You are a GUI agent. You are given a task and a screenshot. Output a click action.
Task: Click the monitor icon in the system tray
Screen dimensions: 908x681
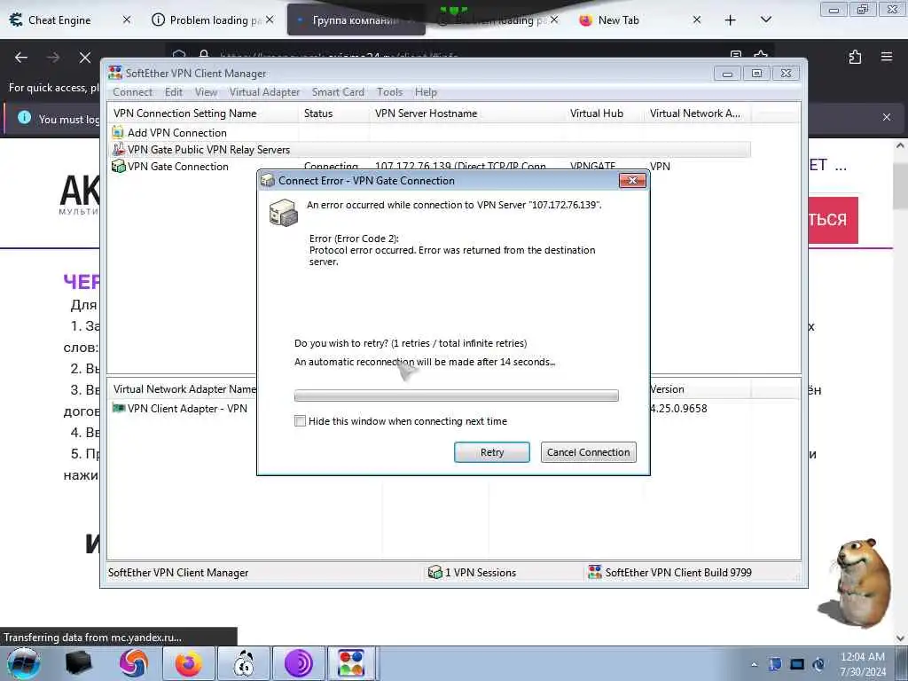click(x=797, y=664)
